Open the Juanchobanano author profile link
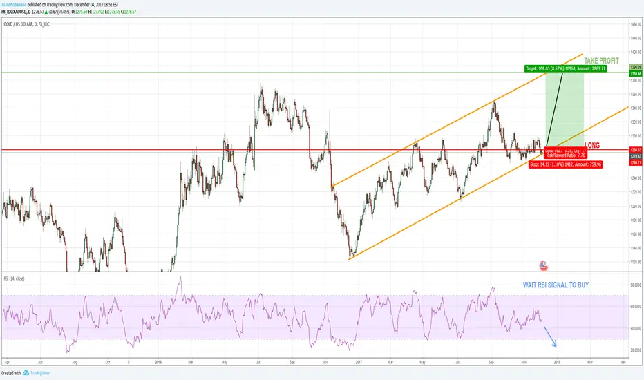Image resolution: width=644 pixels, height=380 pixels. pyautogui.click(x=14, y=5)
